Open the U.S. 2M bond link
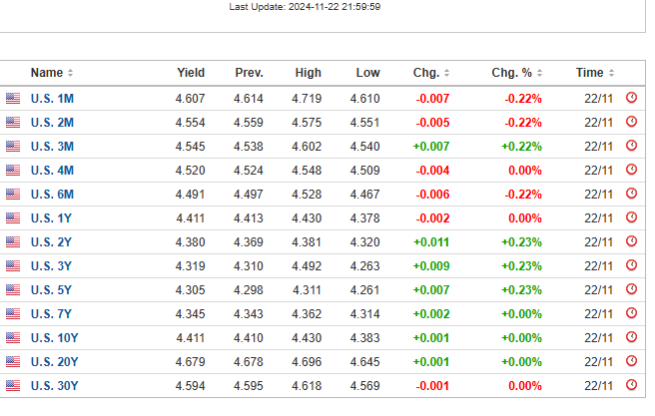The width and height of the screenshot is (655, 416). (52, 123)
